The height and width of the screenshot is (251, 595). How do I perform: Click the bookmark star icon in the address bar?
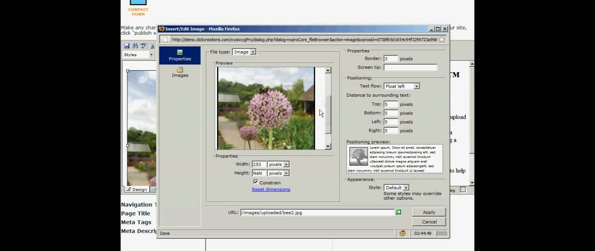coord(442,40)
